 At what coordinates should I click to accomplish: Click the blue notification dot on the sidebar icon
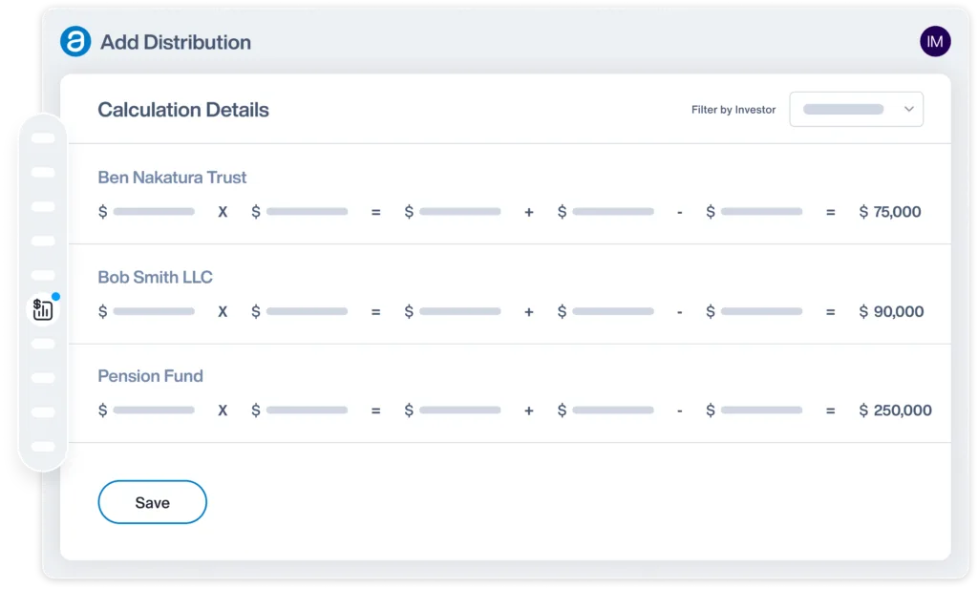[55, 296]
